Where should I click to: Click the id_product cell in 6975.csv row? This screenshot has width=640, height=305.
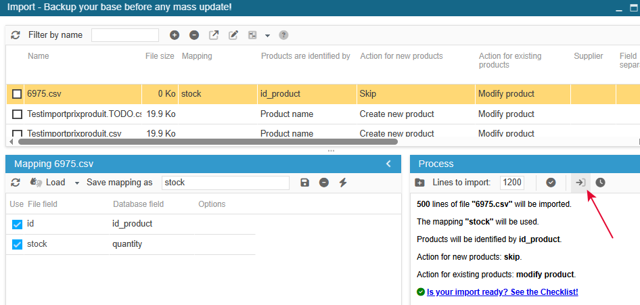[x=307, y=94]
